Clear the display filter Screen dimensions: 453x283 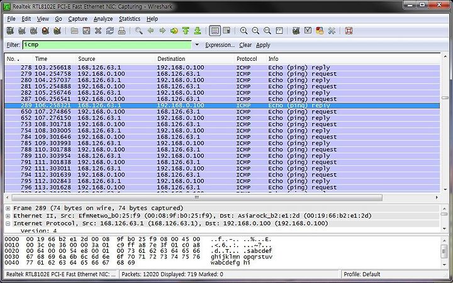pos(245,45)
